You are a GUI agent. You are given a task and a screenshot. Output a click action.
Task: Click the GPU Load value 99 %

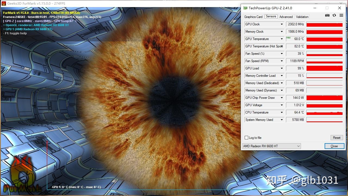pyautogui.click(x=295, y=68)
